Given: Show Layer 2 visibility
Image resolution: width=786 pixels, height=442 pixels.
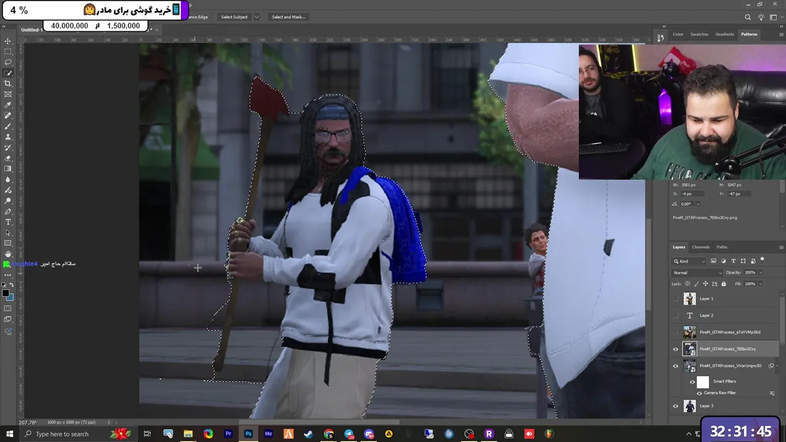Looking at the screenshot, I should point(676,316).
